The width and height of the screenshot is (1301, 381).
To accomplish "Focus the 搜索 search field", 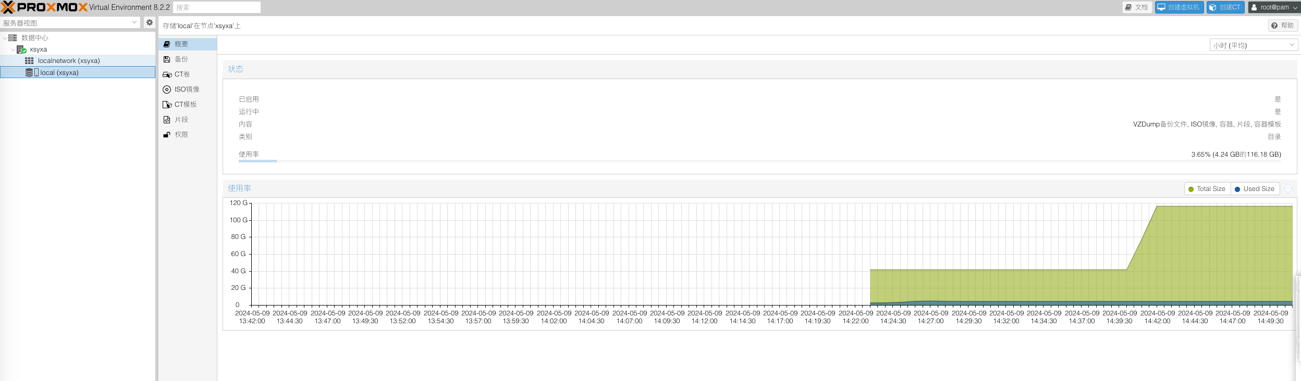I will (216, 7).
